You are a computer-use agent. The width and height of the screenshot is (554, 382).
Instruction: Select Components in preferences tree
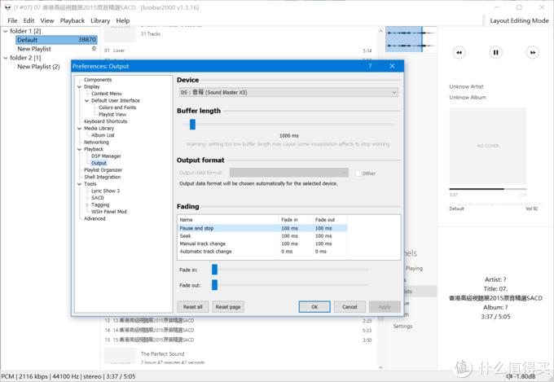[x=98, y=80]
